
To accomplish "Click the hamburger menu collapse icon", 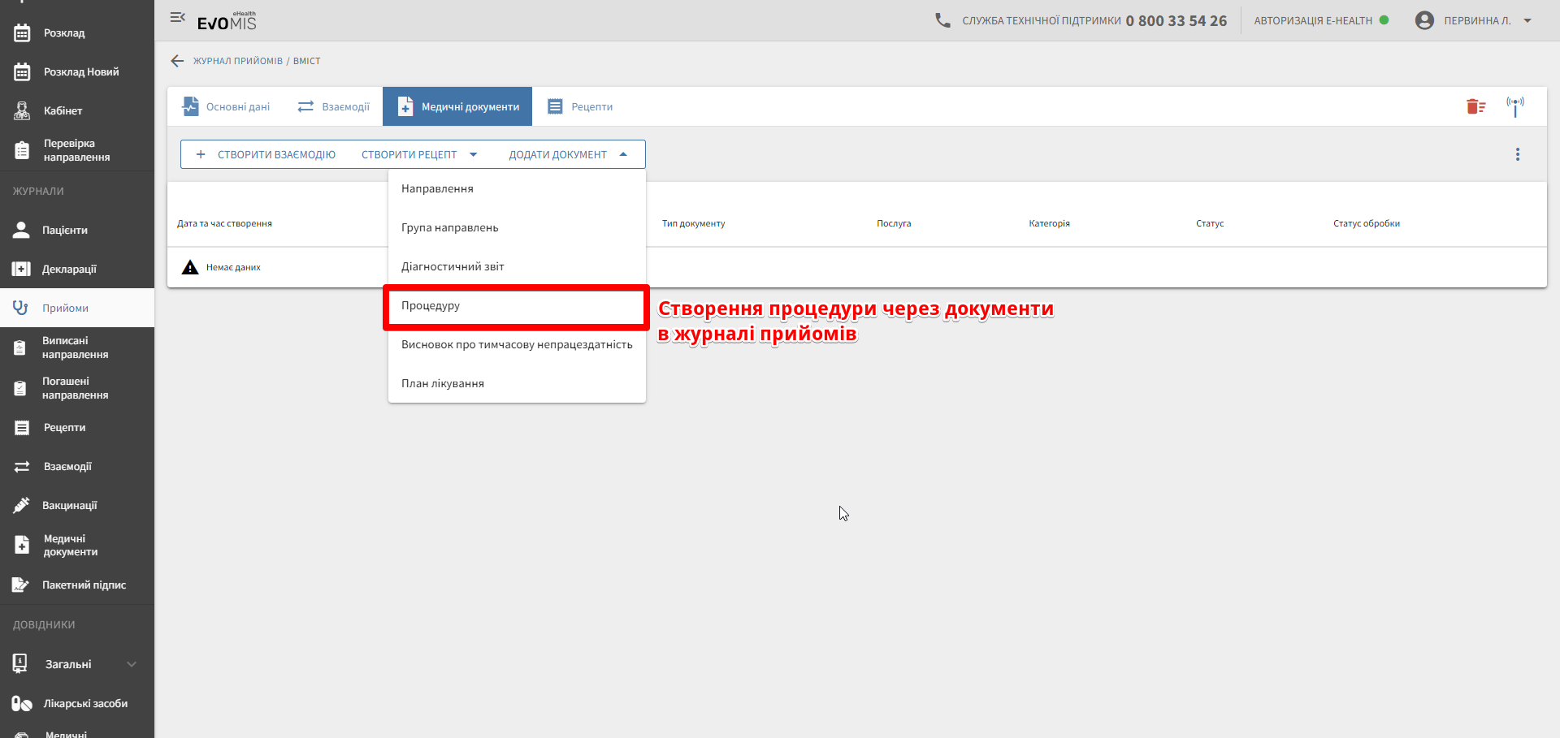I will [177, 17].
